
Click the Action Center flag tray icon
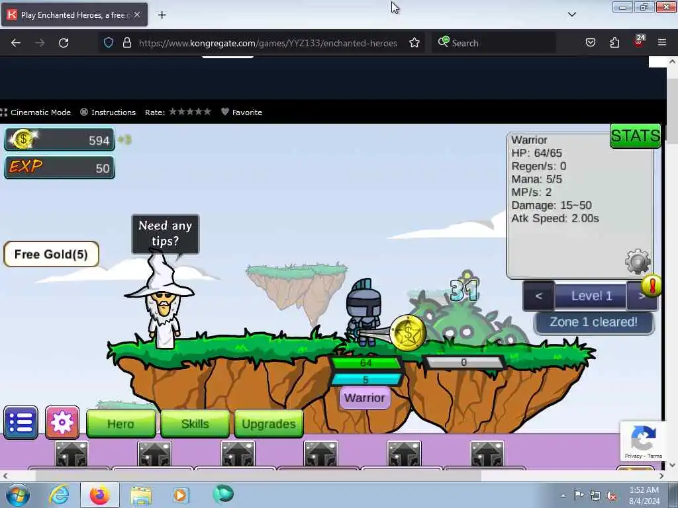(579, 495)
